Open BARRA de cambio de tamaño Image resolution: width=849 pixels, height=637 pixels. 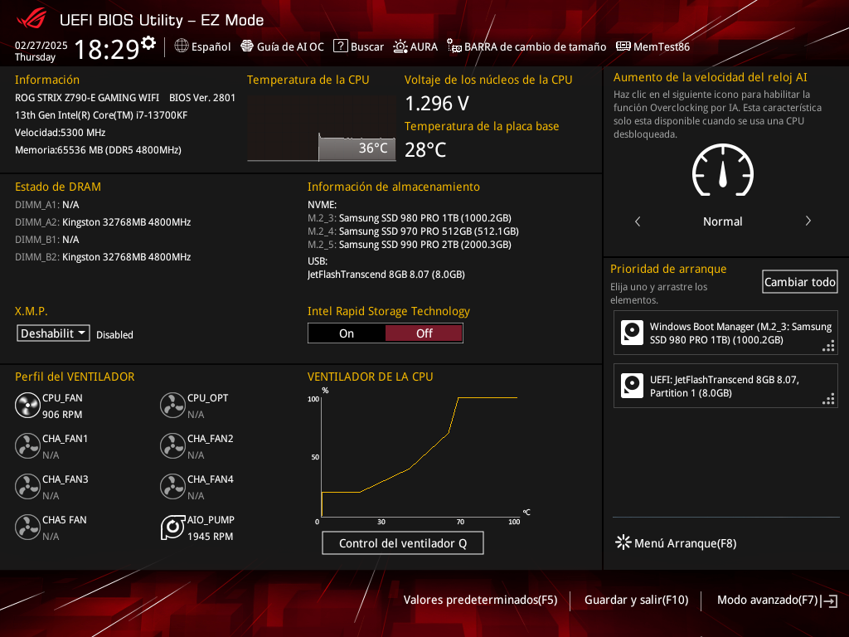click(526, 46)
